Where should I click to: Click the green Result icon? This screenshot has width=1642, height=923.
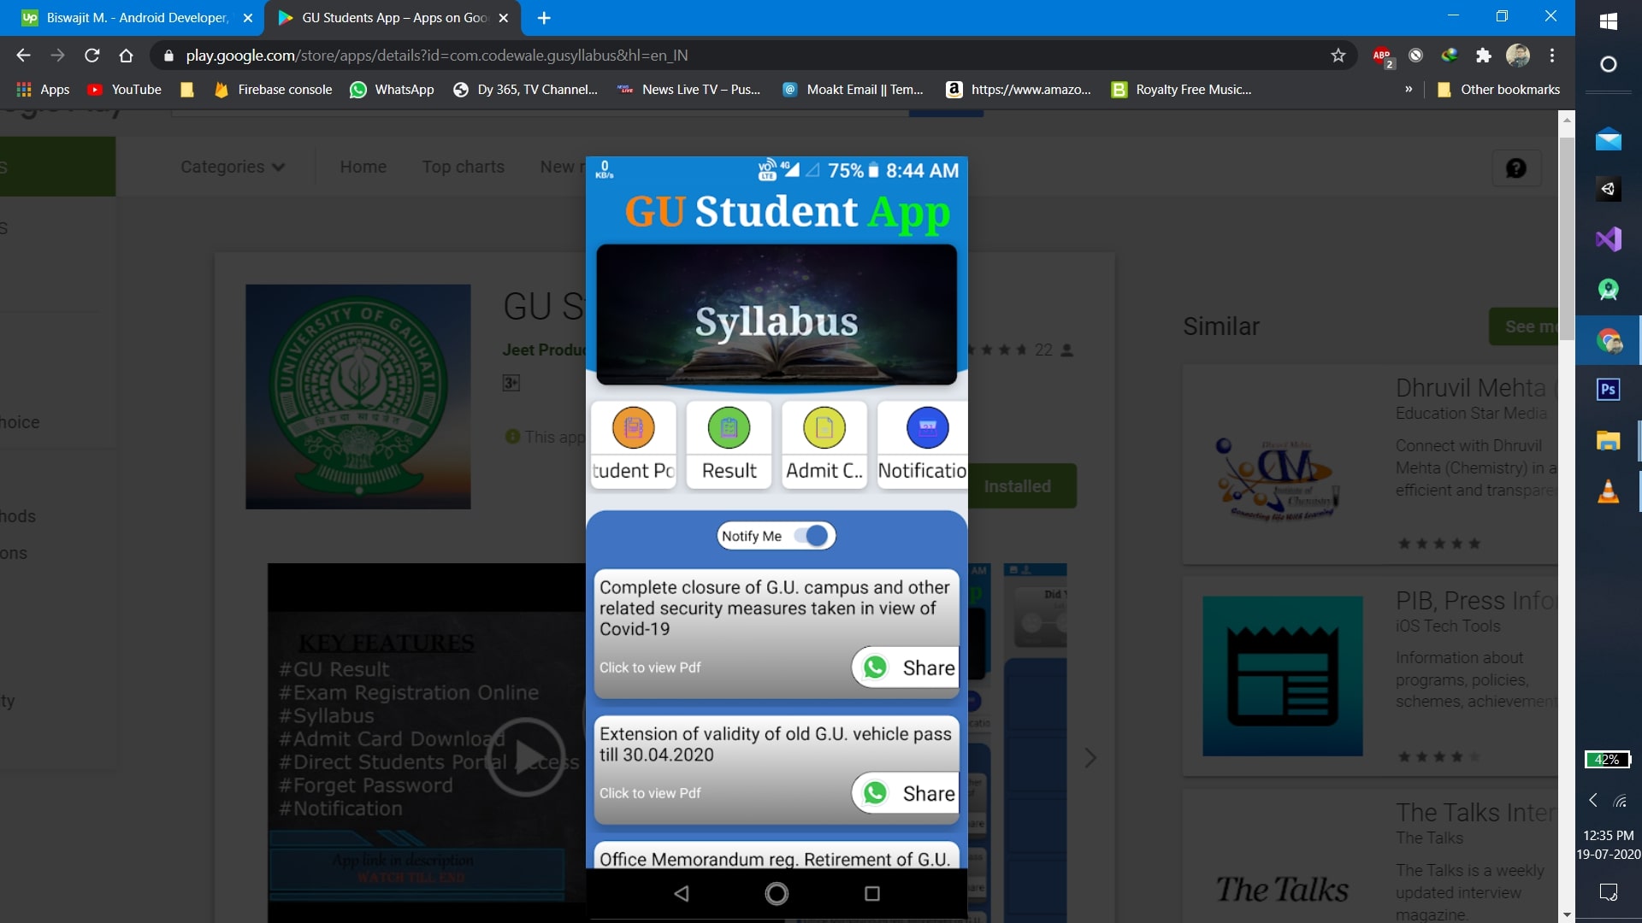729,428
